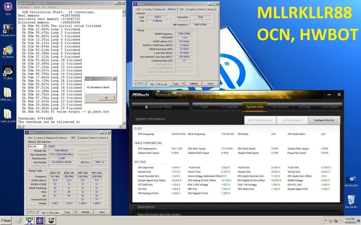This screenshot has height=225, width=361.
Task: Click Tools button in SPD-tab CPU-Z window
Action: click(x=67, y=212)
